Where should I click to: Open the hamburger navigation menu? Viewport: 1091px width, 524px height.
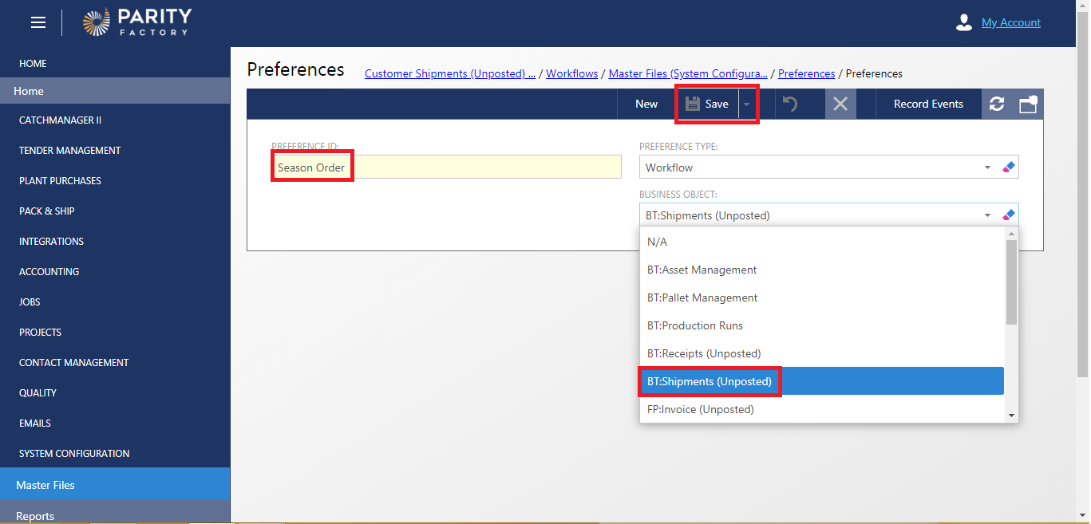38,22
